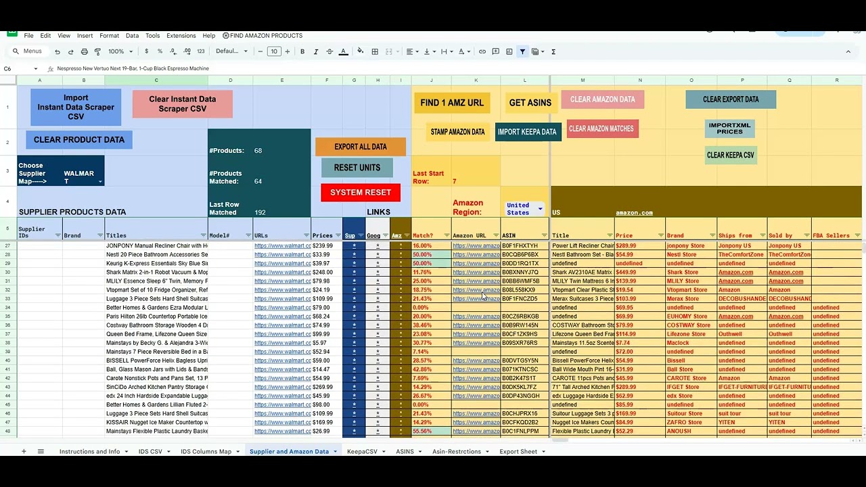Open Amazon Region United States dropdown

(x=540, y=209)
